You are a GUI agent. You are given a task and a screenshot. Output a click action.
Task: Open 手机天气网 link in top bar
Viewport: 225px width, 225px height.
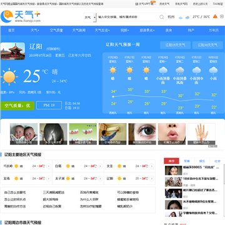(x=181, y=4)
